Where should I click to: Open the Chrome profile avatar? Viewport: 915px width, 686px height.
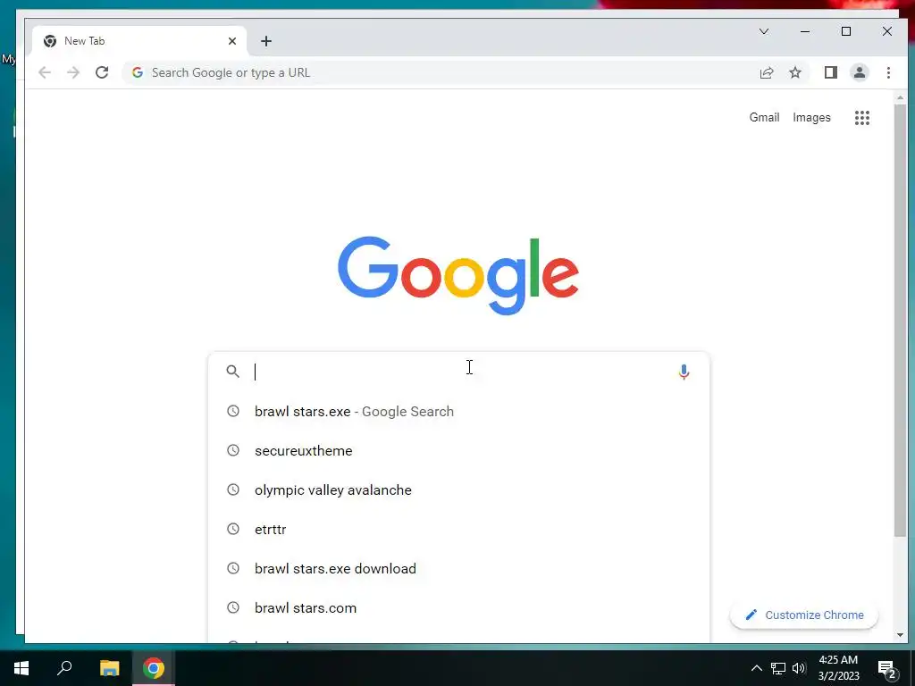coord(859,72)
